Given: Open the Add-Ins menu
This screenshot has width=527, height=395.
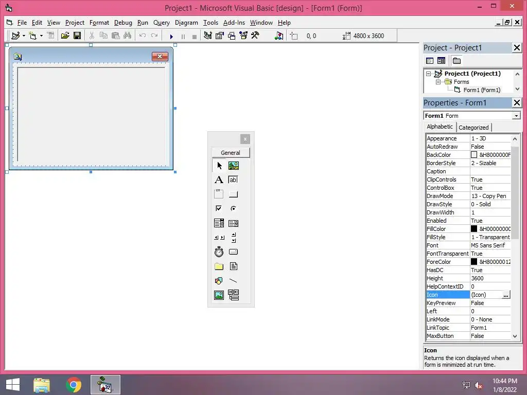Looking at the screenshot, I should (234, 23).
